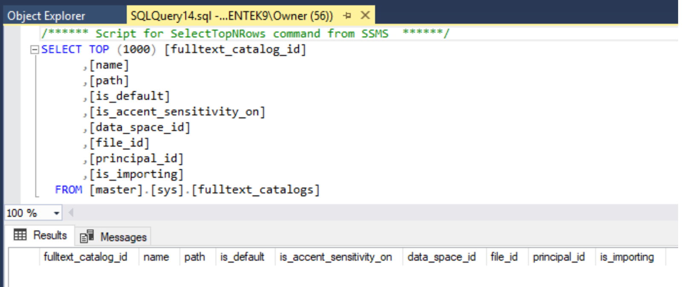Viewport: 682px width, 287px height.
Task: Select the is_accent_sensitivity_on column header
Action: pos(339,257)
